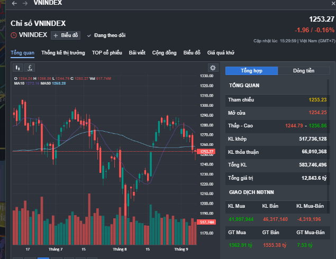Switch to the Tổng hợp view
Screen dimensions: 336x259
point(251,70)
